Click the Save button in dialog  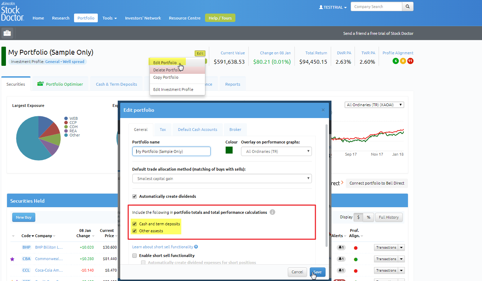[x=317, y=272]
